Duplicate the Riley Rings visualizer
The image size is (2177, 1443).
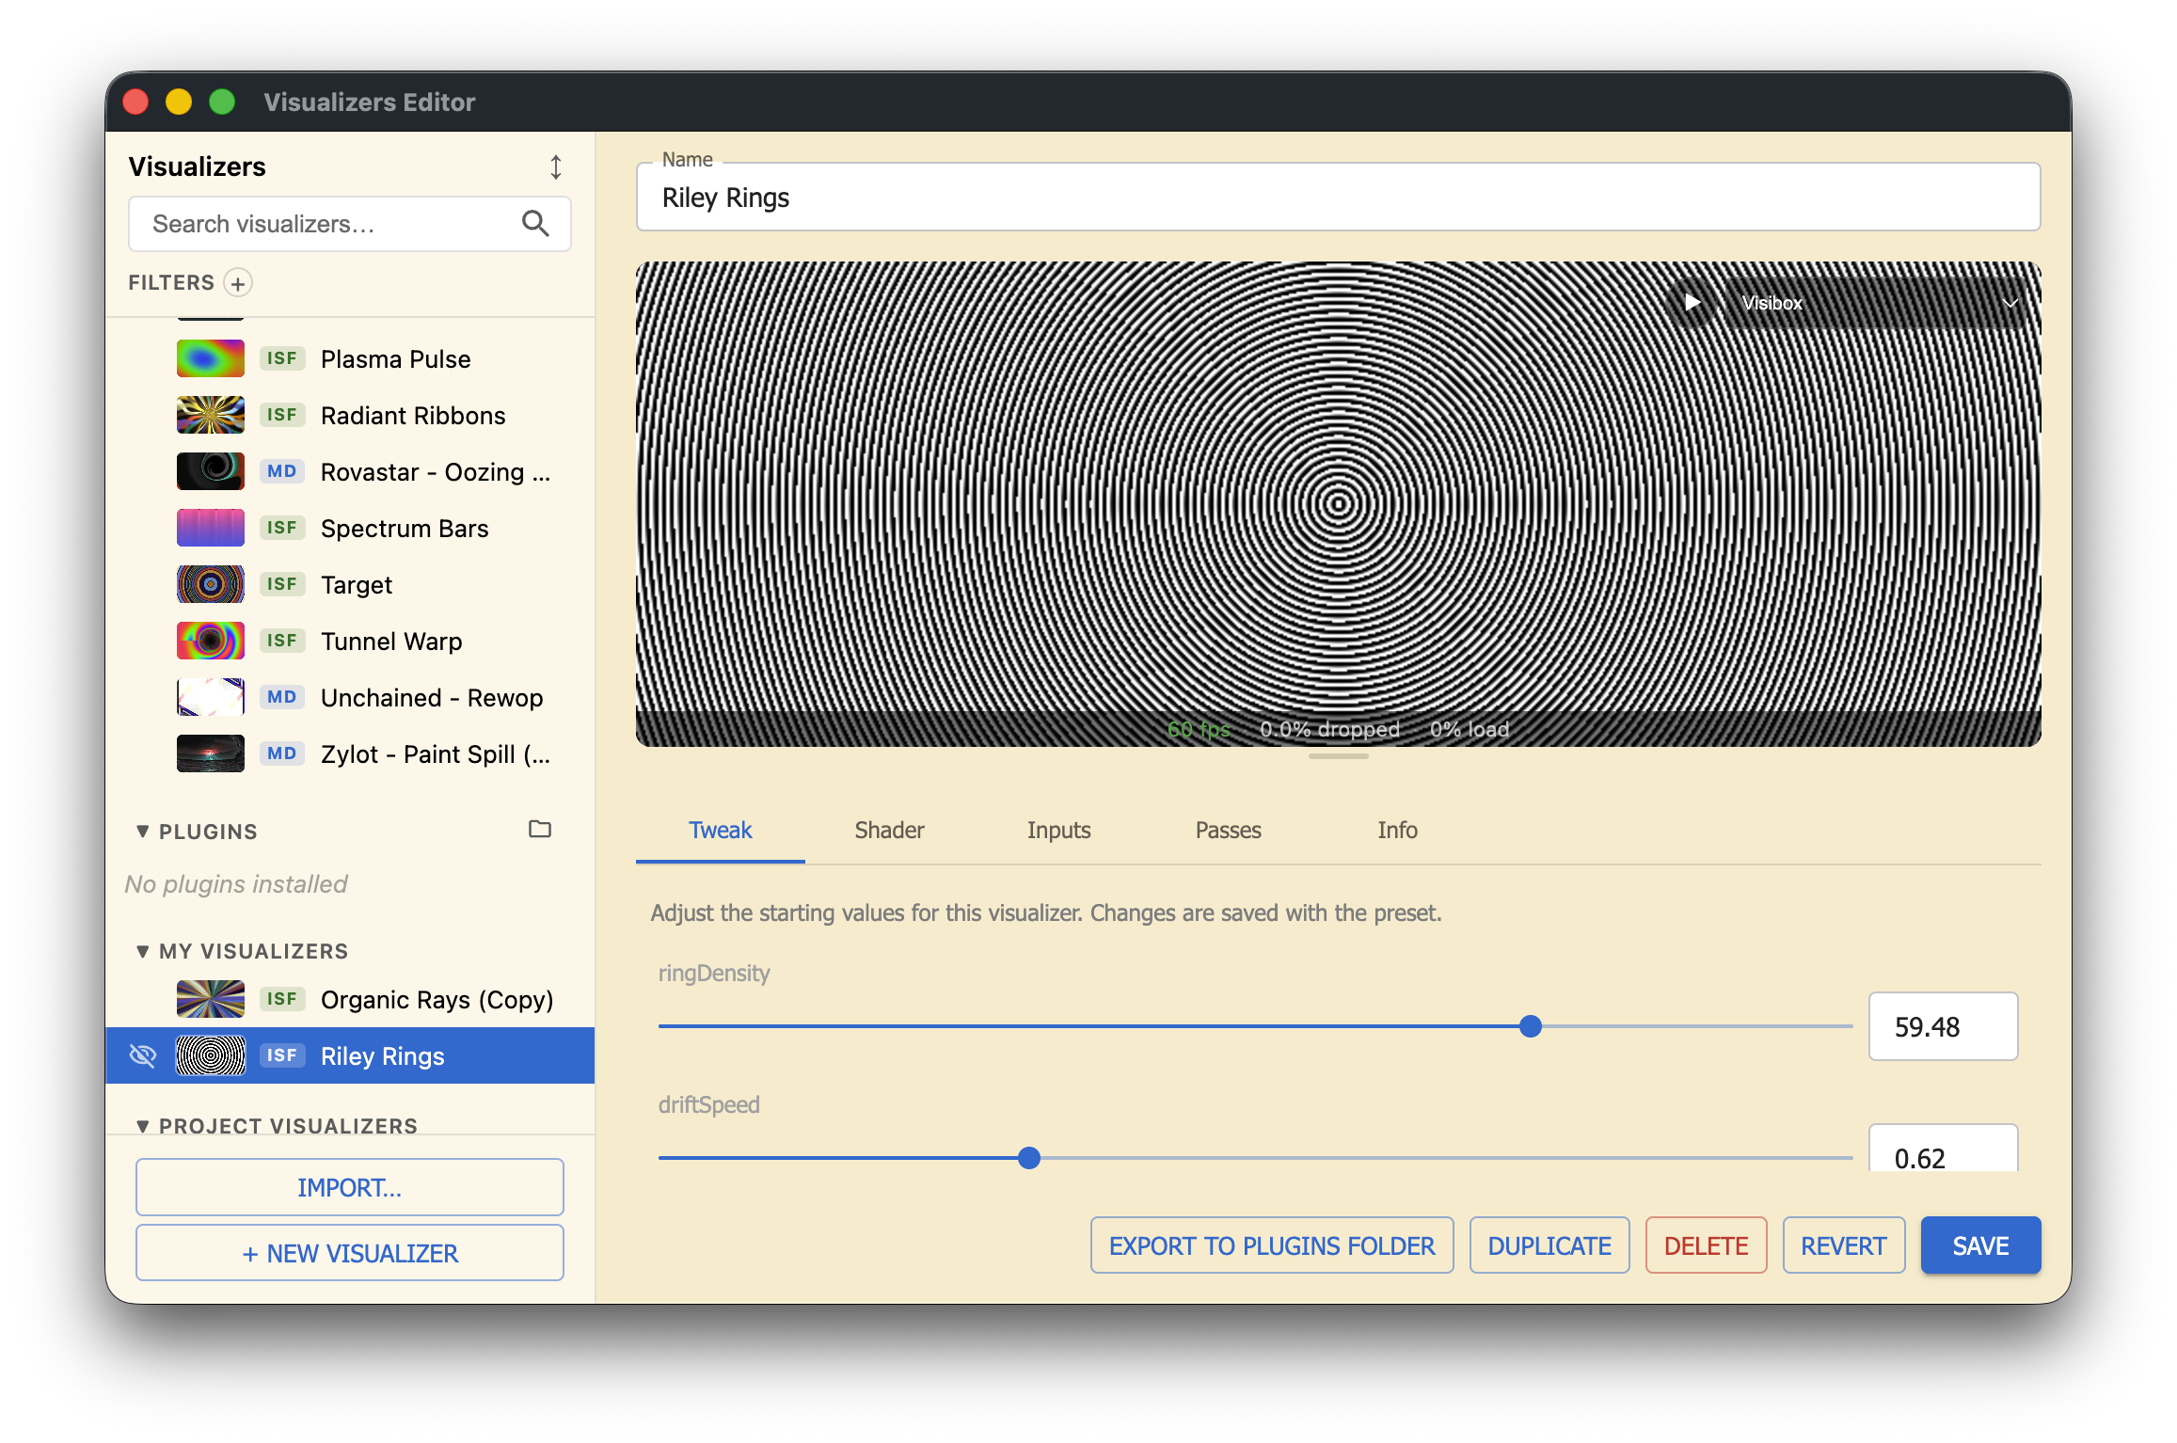coord(1549,1245)
